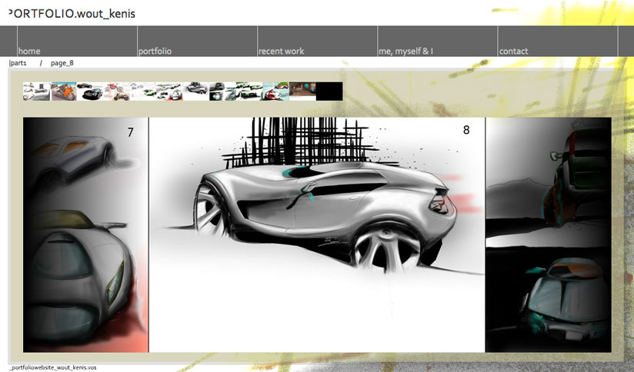Image resolution: width=634 pixels, height=372 pixels.
Task: Click the _portfoliowebsite_wout_kenis.v01 footer text
Action: pyautogui.click(x=52, y=368)
